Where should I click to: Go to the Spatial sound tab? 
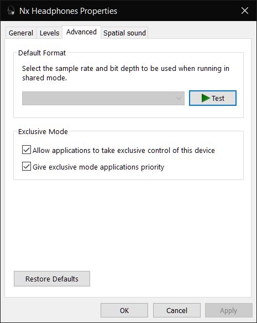point(124,33)
